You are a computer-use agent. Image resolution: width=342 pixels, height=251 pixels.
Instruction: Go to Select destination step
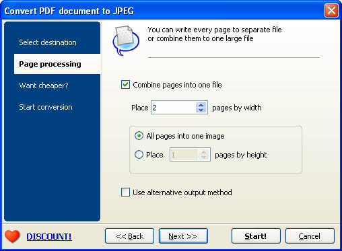click(48, 42)
